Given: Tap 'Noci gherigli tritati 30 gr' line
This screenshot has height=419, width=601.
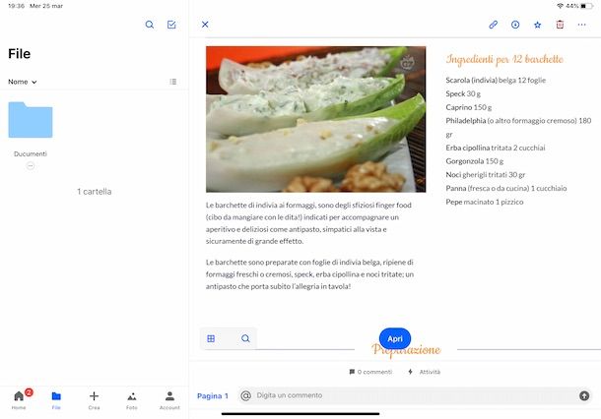Looking at the screenshot, I should tap(486, 175).
